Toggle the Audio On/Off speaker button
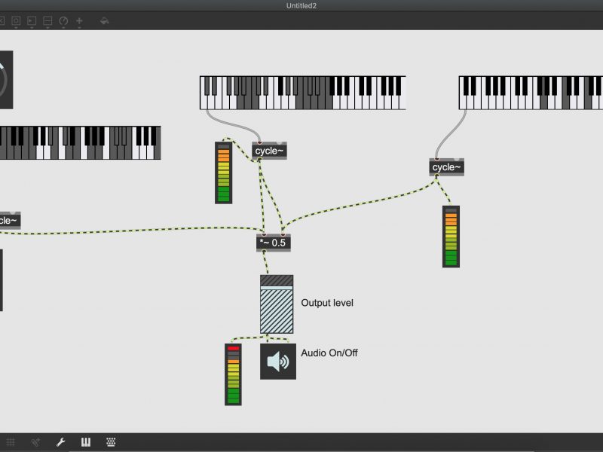This screenshot has width=603, height=452. (x=278, y=362)
